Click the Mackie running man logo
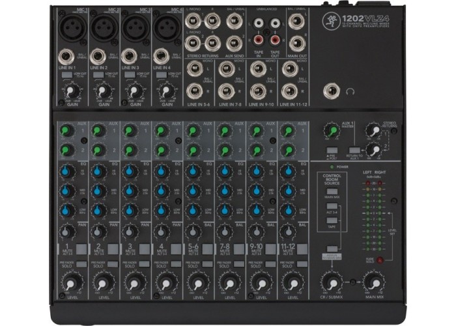The image size is (456, 326). pyautogui.click(x=331, y=22)
